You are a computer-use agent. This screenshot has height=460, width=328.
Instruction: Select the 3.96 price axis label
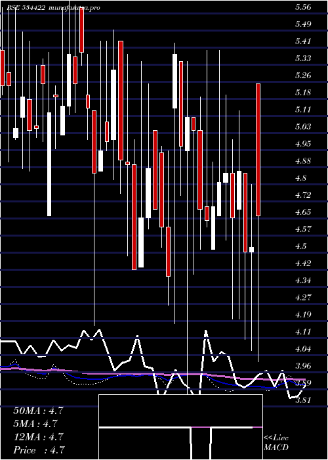303,366
